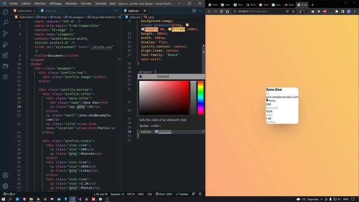Switch to the index.html editor tab
Image resolution: width=359 pixels, height=202 pixels.
pos(25,11)
